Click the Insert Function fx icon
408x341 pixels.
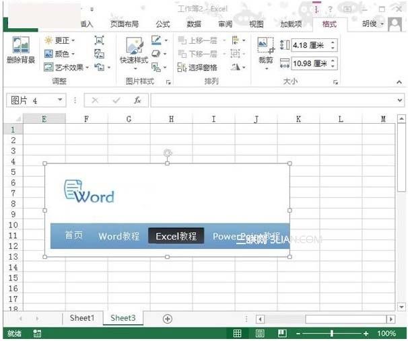137,100
